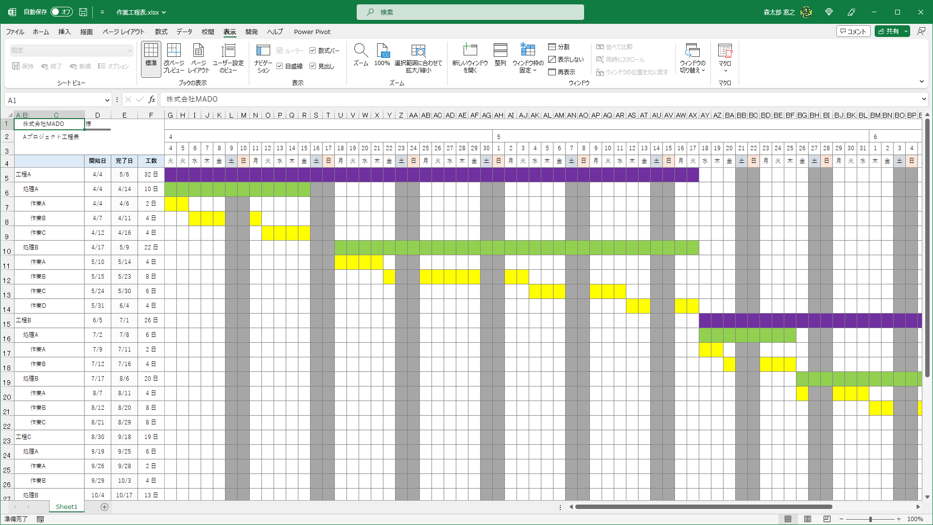
Task: Uncheck the Formula Bar checkbox
Action: click(313, 51)
